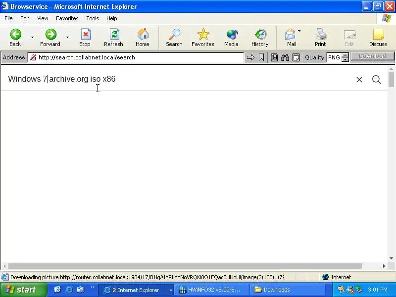Image resolution: width=396 pixels, height=297 pixels.
Task: Click the address bar URL field
Action: click(136, 57)
